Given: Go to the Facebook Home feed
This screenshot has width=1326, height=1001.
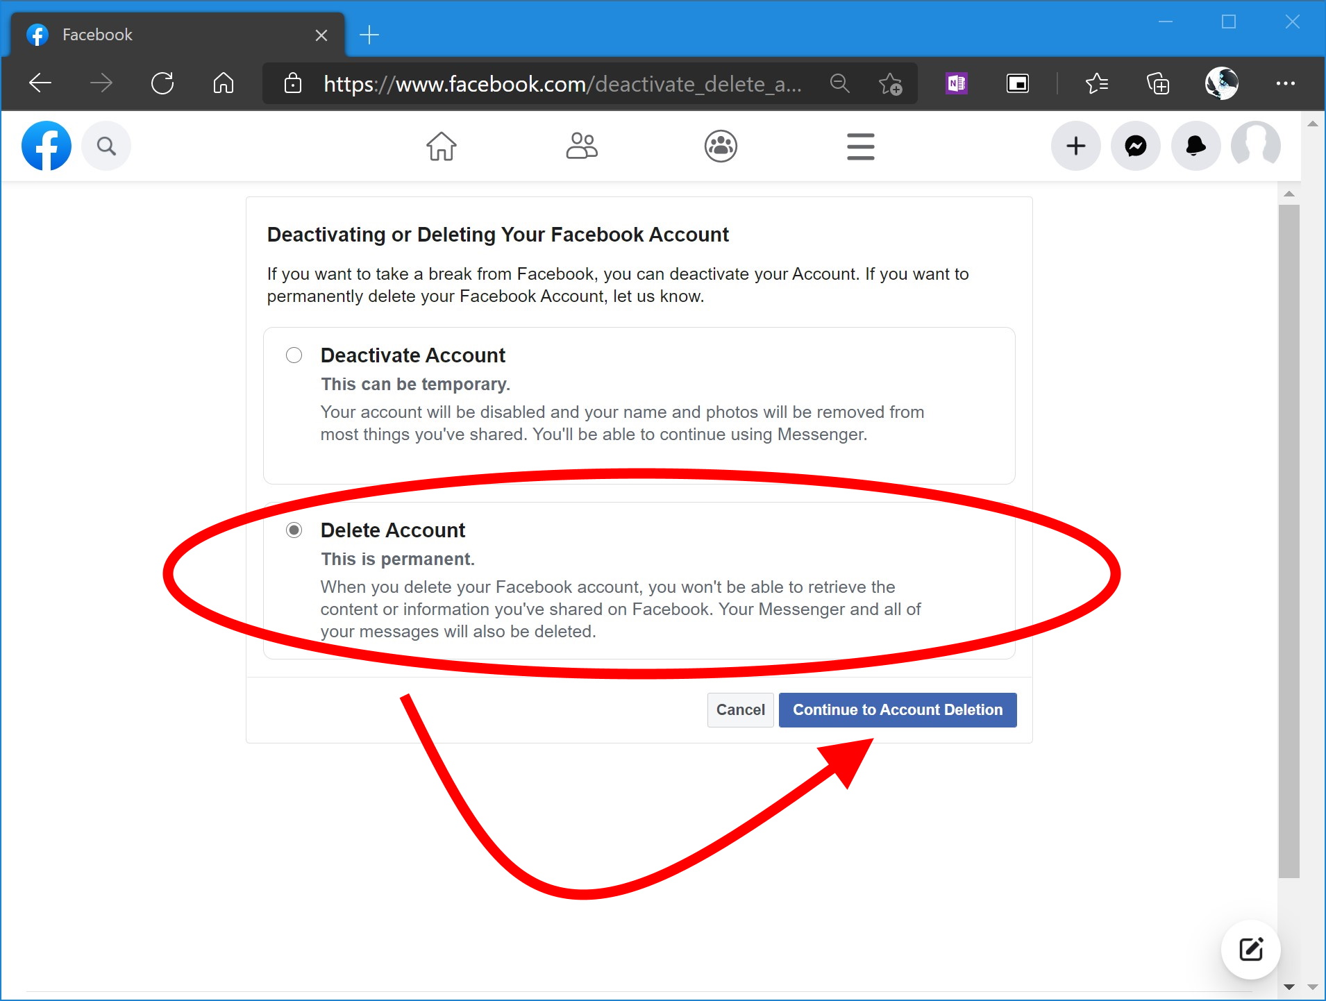Looking at the screenshot, I should (x=442, y=146).
